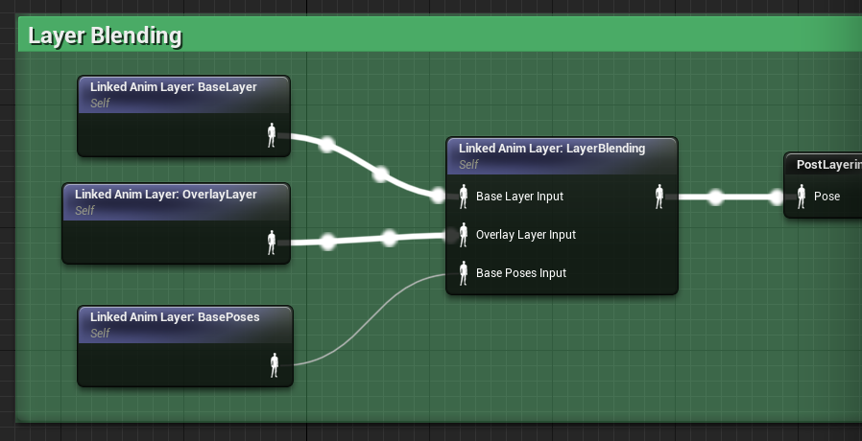The width and height of the screenshot is (862, 441).
Task: Click the LayerBlending node's output pose pin
Action: point(659,197)
